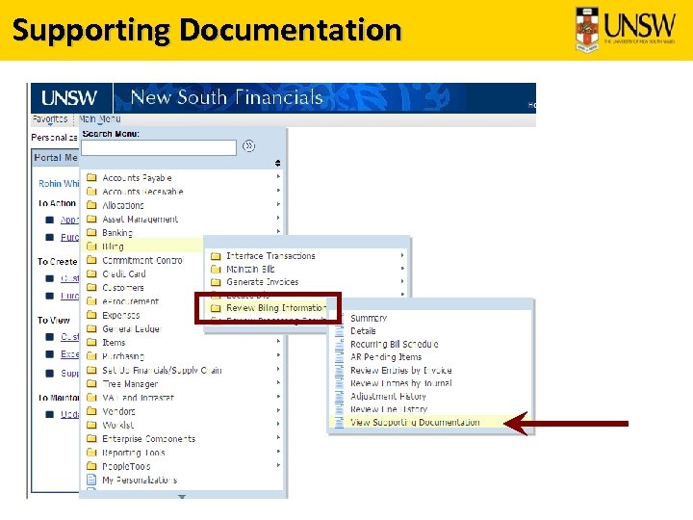693x520 pixels.
Task: Expand the Asset Management submenu arrow
Action: pyautogui.click(x=278, y=218)
